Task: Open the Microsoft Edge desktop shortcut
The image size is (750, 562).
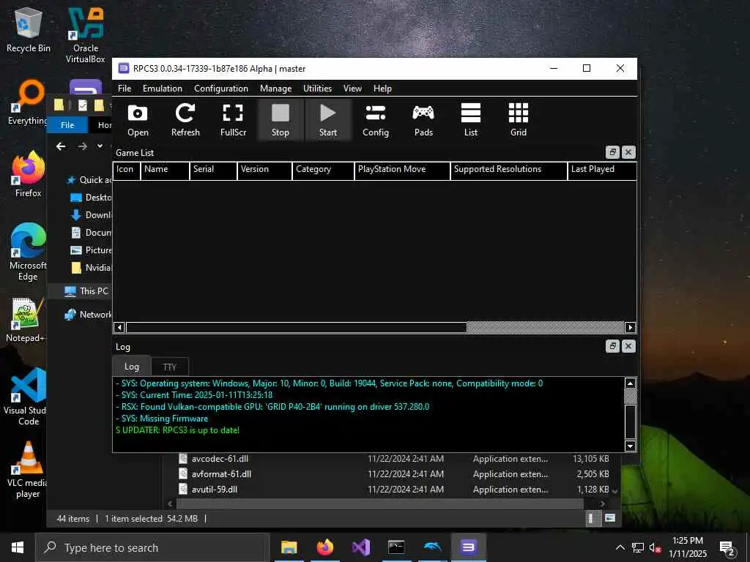Action: tap(29, 252)
